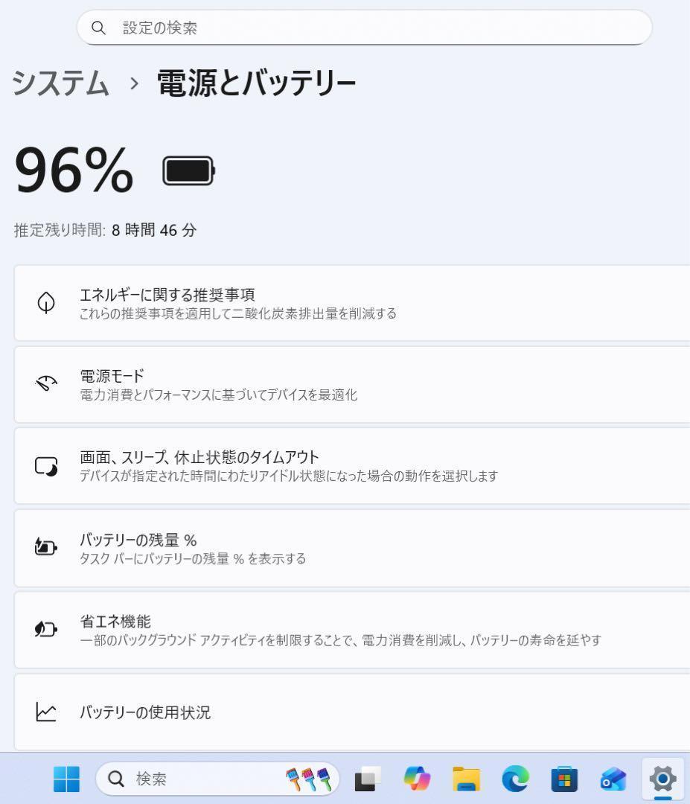Go back to システム via the breadcrumb
This screenshot has height=804, width=690.
[x=60, y=83]
